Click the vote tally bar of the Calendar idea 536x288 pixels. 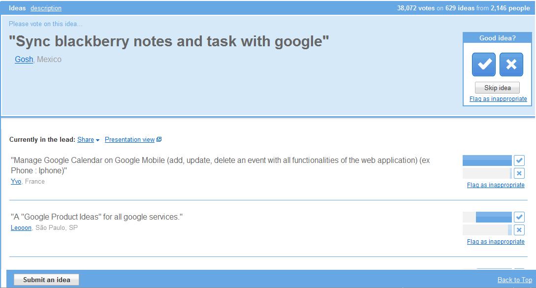[x=486, y=160]
